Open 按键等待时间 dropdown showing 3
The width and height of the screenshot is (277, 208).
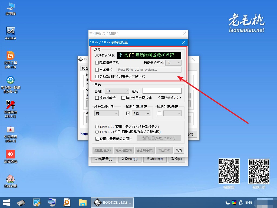173,63
